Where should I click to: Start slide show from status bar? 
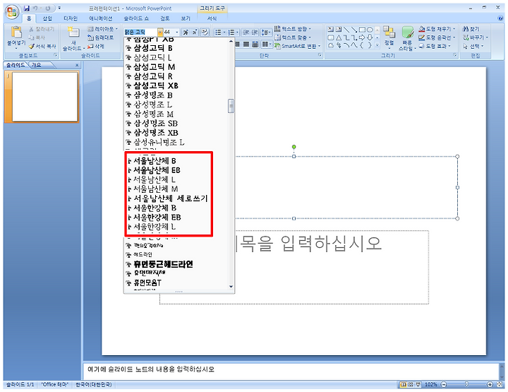pyautogui.click(x=418, y=384)
